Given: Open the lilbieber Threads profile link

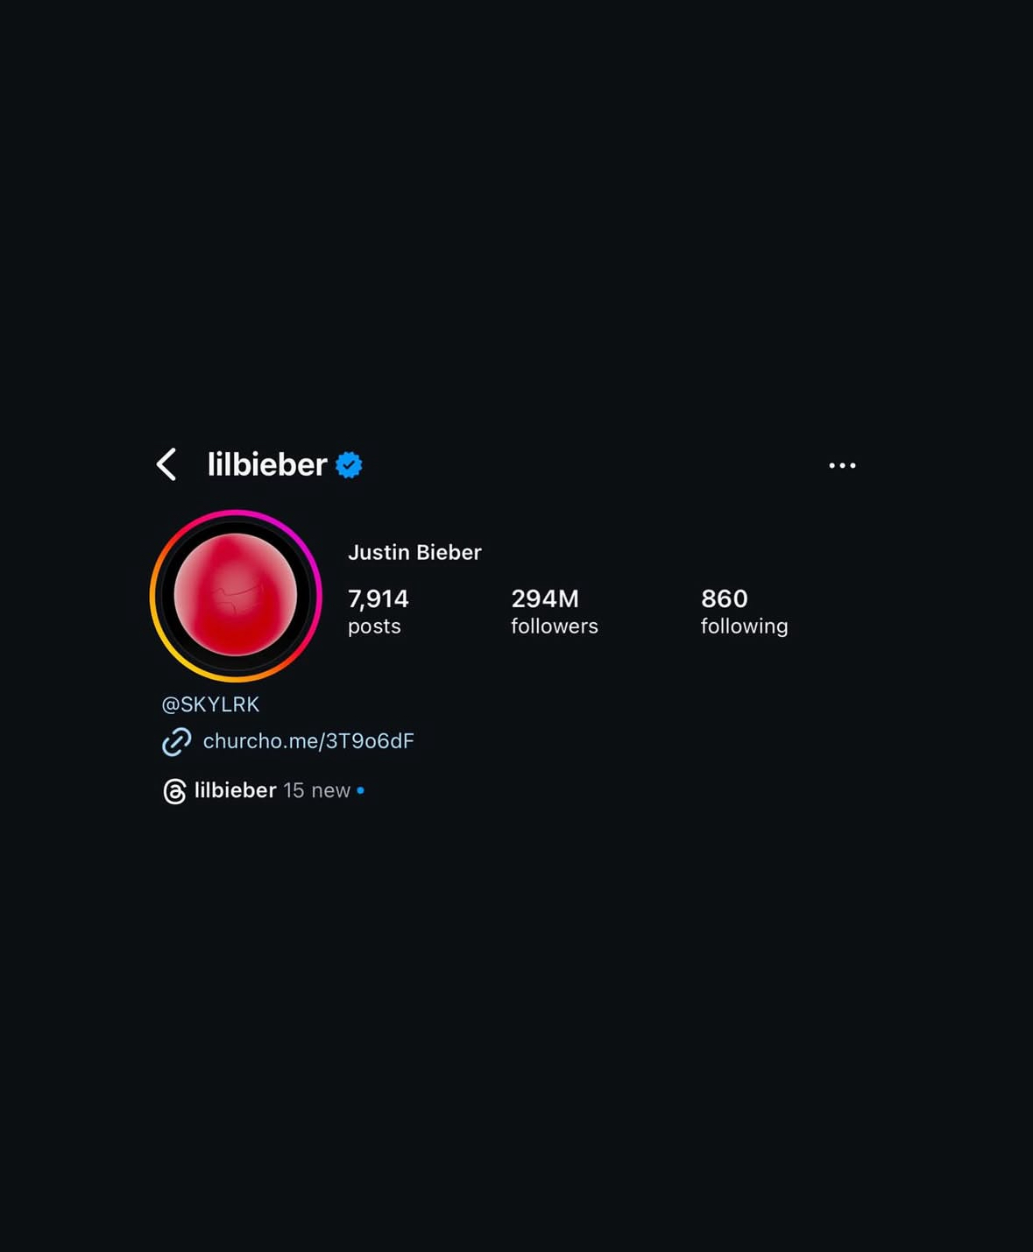Looking at the screenshot, I should pyautogui.click(x=236, y=790).
